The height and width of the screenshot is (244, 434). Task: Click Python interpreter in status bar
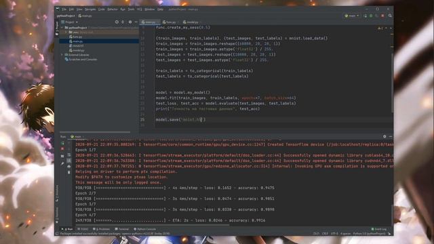369,234
